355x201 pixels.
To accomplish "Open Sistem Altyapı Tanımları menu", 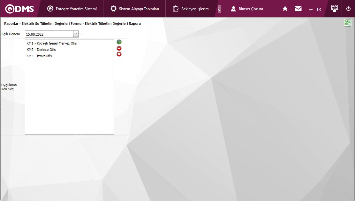I will coord(135,9).
